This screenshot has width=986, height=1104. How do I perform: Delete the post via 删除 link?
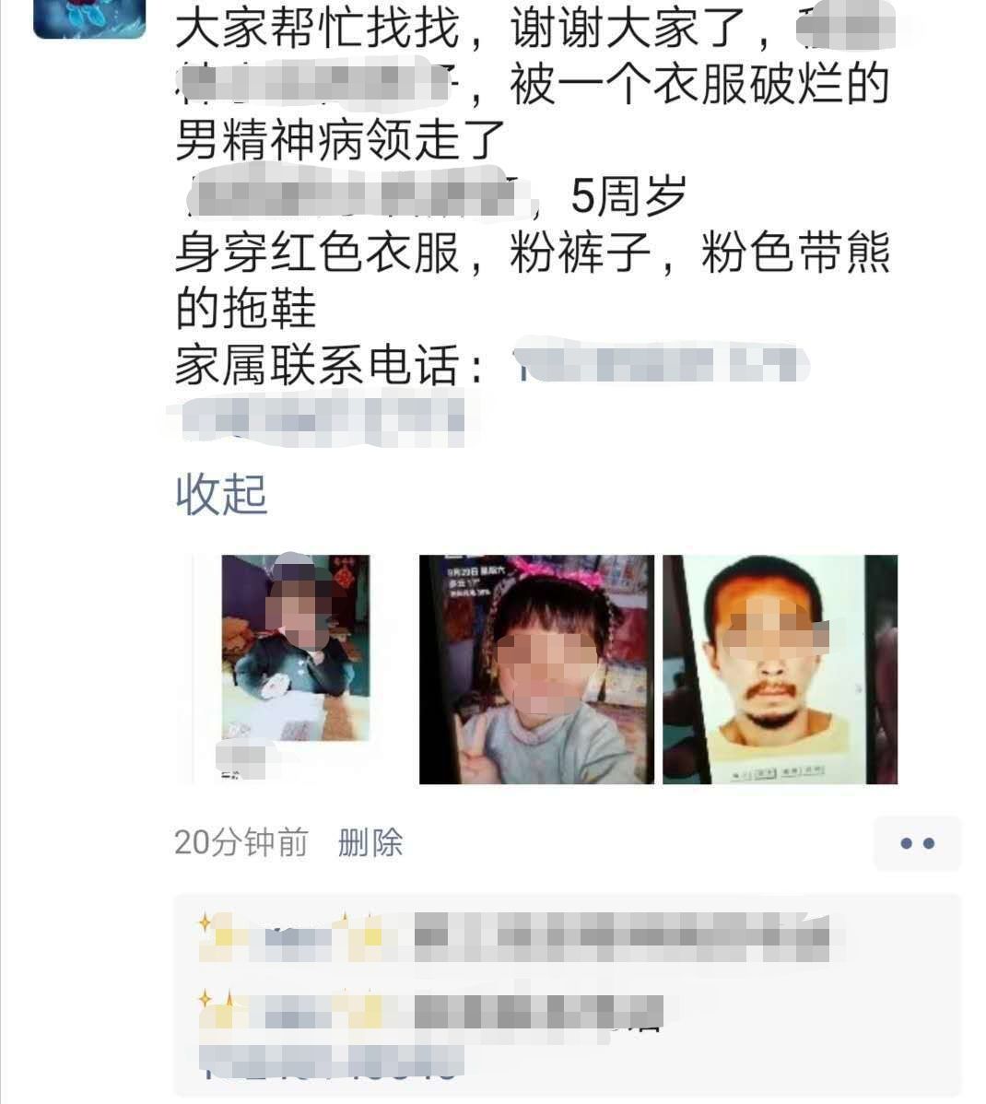point(370,843)
